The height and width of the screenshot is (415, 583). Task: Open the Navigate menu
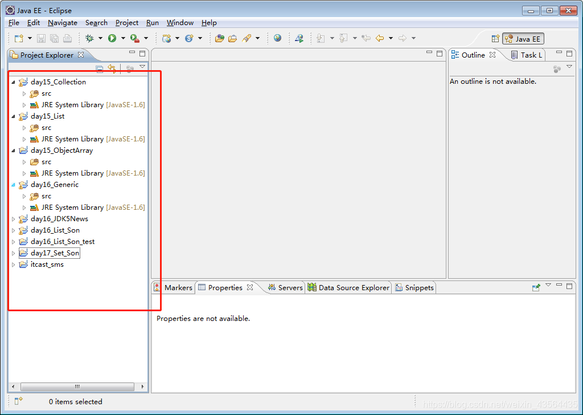coord(63,23)
